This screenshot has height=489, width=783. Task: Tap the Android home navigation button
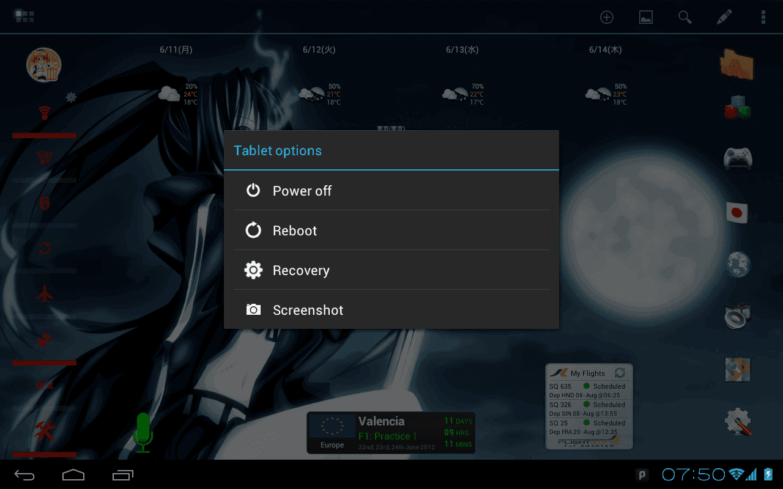pyautogui.click(x=73, y=474)
